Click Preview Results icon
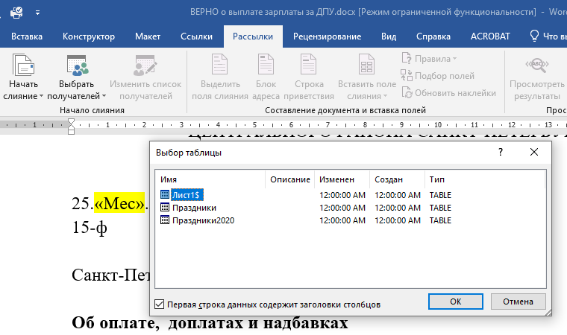This screenshot has width=567, height=335. [x=537, y=65]
